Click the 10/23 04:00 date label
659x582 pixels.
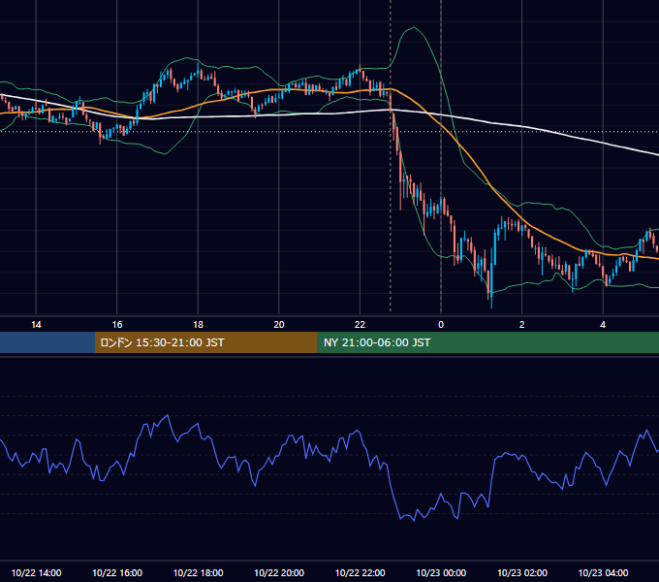point(603,572)
